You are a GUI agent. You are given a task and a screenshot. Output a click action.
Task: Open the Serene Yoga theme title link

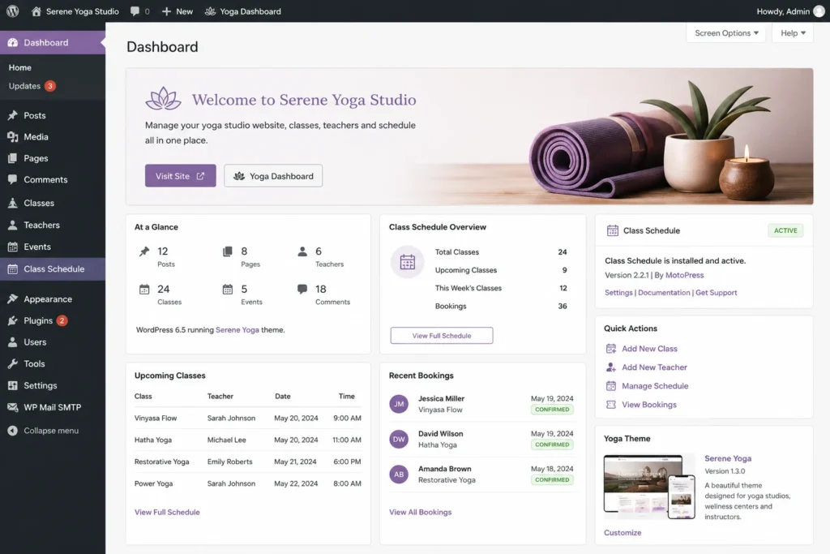pyautogui.click(x=728, y=458)
